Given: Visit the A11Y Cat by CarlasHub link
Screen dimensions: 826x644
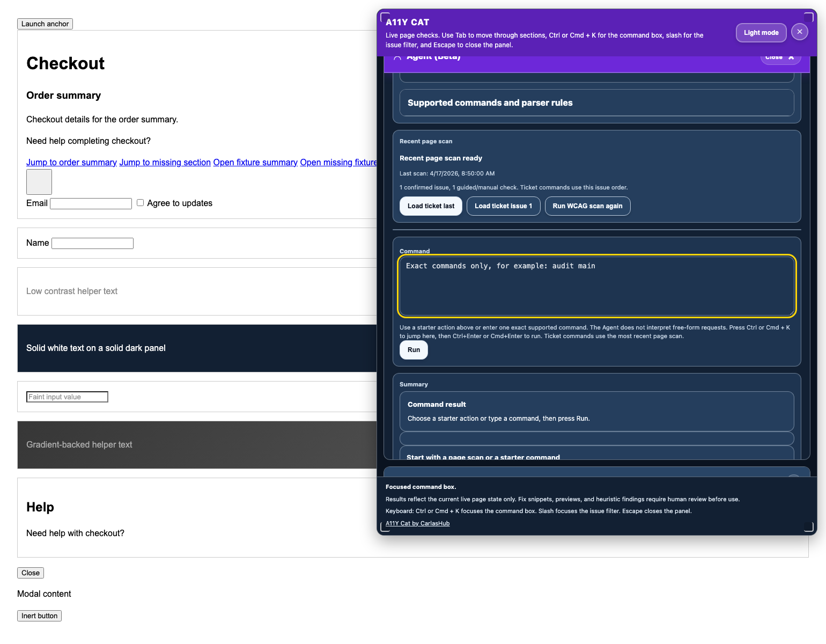Looking at the screenshot, I should click(x=417, y=524).
